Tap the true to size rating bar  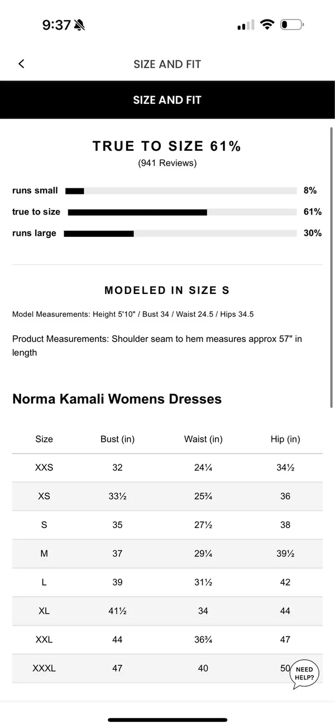click(x=182, y=212)
